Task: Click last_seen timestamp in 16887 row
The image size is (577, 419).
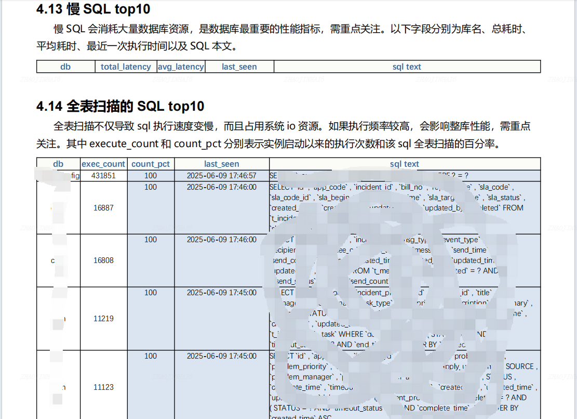Action: tap(222, 187)
